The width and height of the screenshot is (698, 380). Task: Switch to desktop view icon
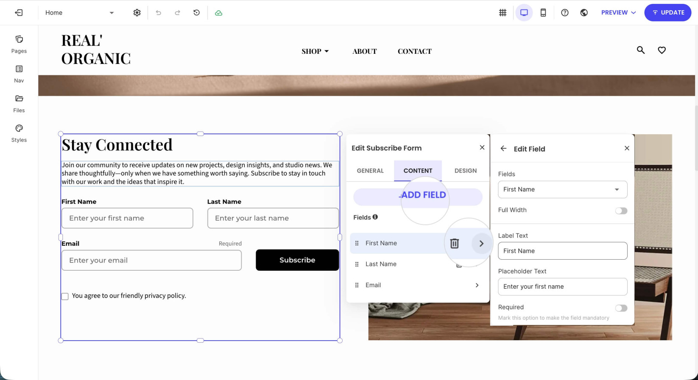(x=524, y=13)
